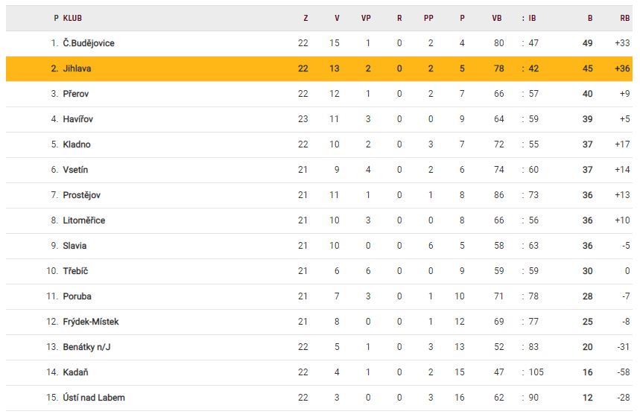This screenshot has width=640, height=417.
Task: Select Havířov in the standings
Action: 77,119
